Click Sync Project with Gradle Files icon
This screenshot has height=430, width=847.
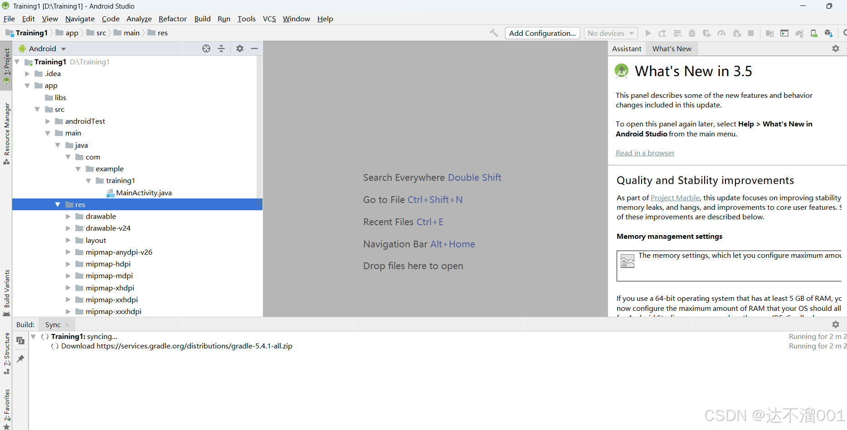click(799, 33)
